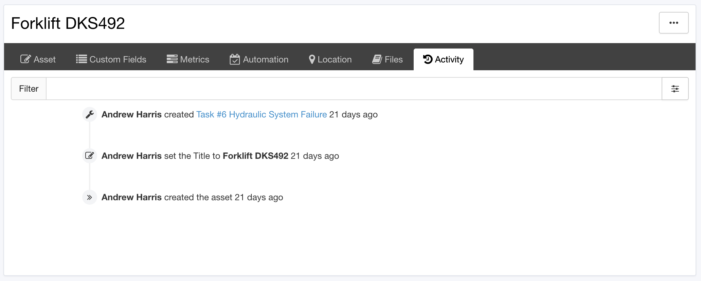Click Andrew Harris in the asset created entry
The image size is (701, 281).
131,197
